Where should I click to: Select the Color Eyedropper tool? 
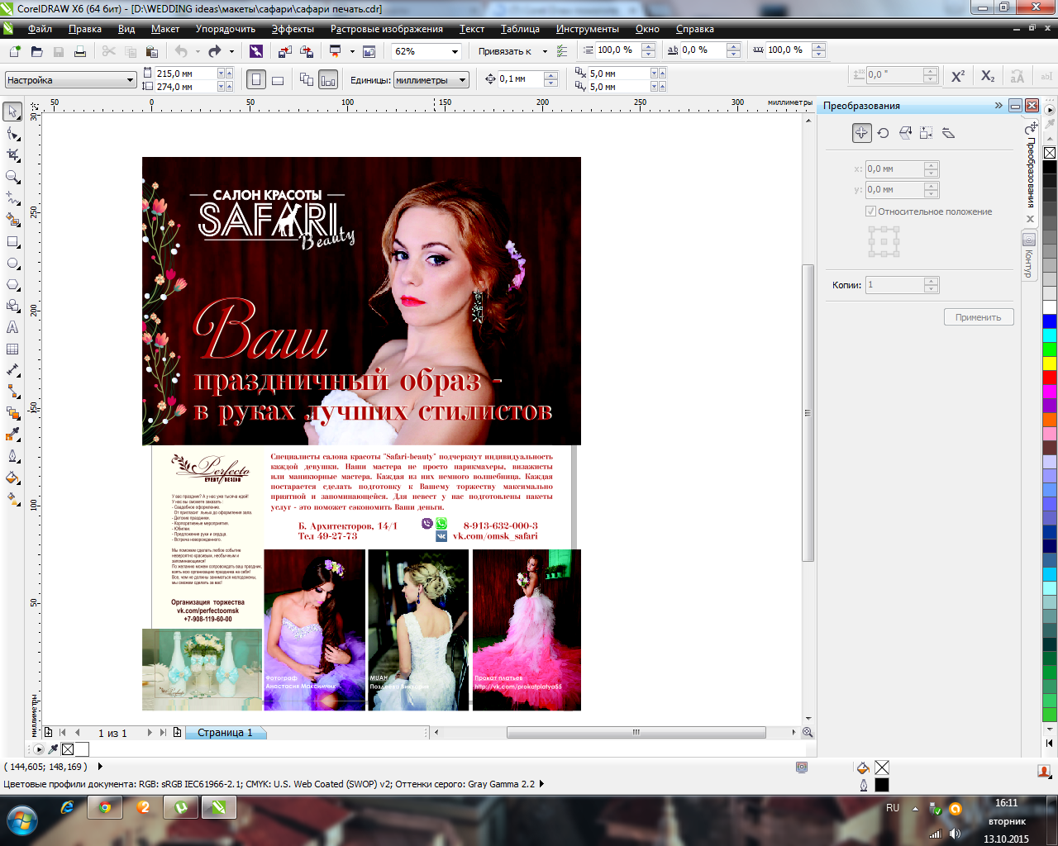pos(13,435)
